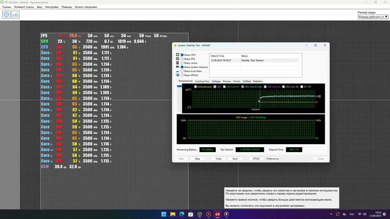
Task: Switch to the Unified tab
Action: pyautogui.click(x=246, y=81)
